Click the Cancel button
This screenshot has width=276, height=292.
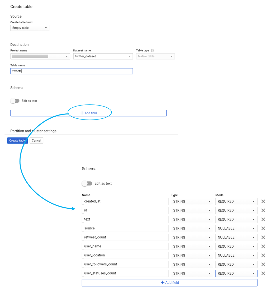point(36,141)
